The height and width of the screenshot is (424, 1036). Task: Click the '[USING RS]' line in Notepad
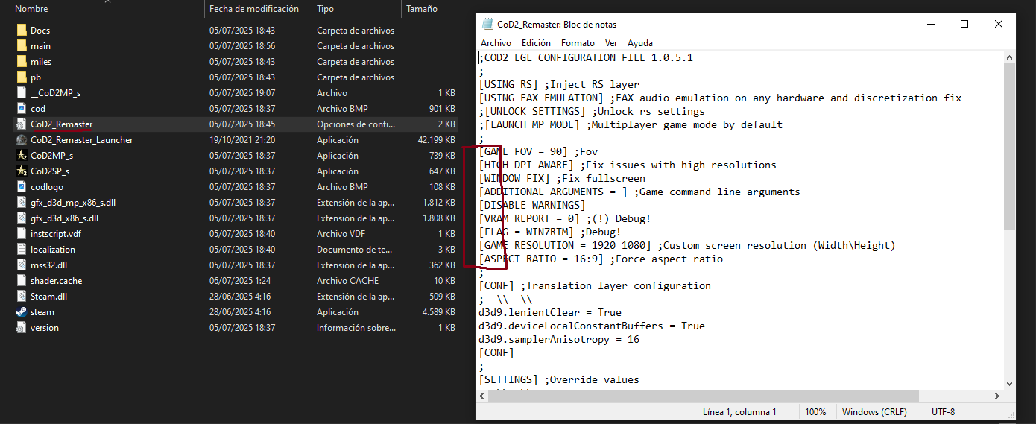coord(559,84)
